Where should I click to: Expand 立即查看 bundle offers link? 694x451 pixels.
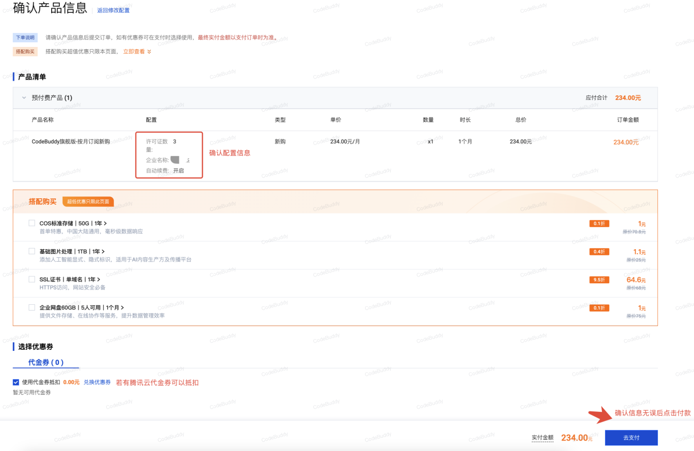point(137,52)
